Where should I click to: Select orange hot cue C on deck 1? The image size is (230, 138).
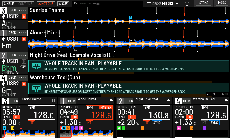point(68,128)
